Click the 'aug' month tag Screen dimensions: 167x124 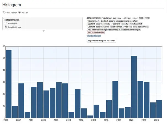pyautogui.click(x=114, y=18)
